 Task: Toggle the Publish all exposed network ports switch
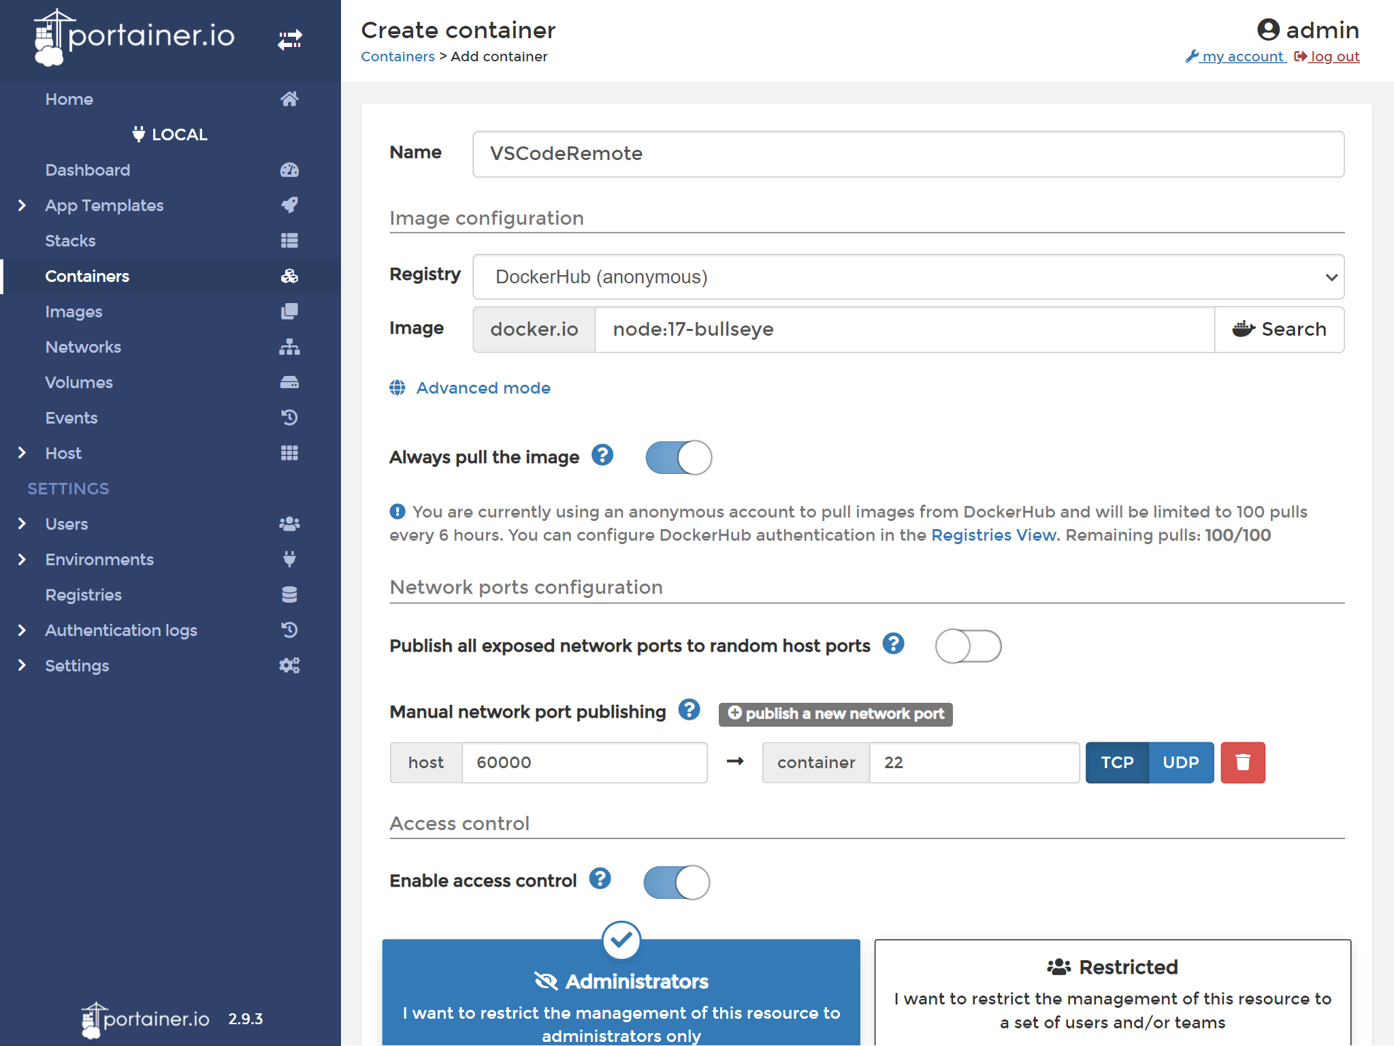968,645
